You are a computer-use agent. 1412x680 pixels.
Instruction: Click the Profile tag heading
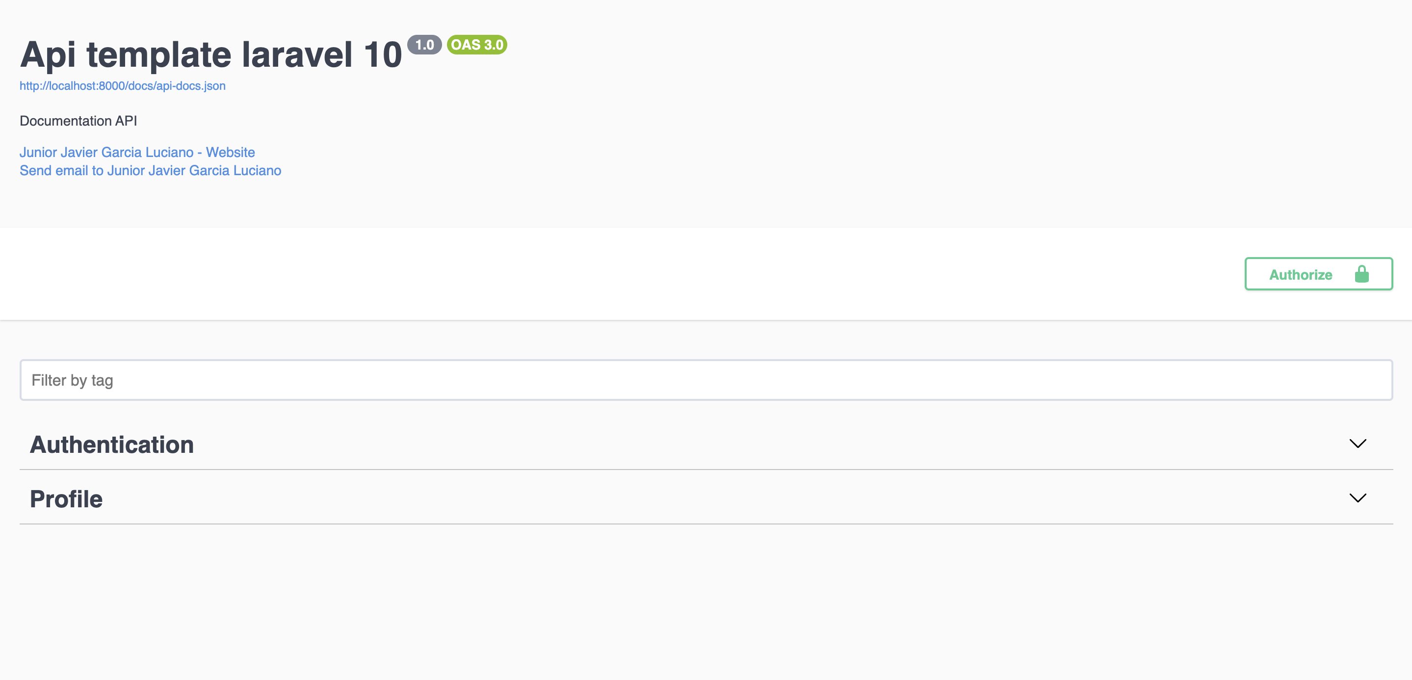pos(66,499)
